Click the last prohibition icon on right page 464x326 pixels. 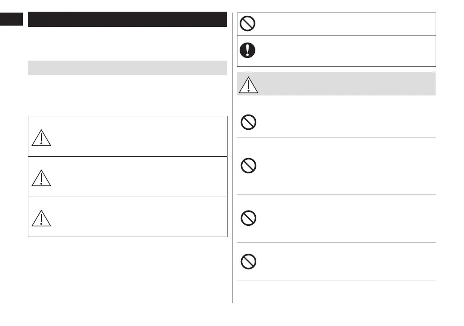(249, 262)
